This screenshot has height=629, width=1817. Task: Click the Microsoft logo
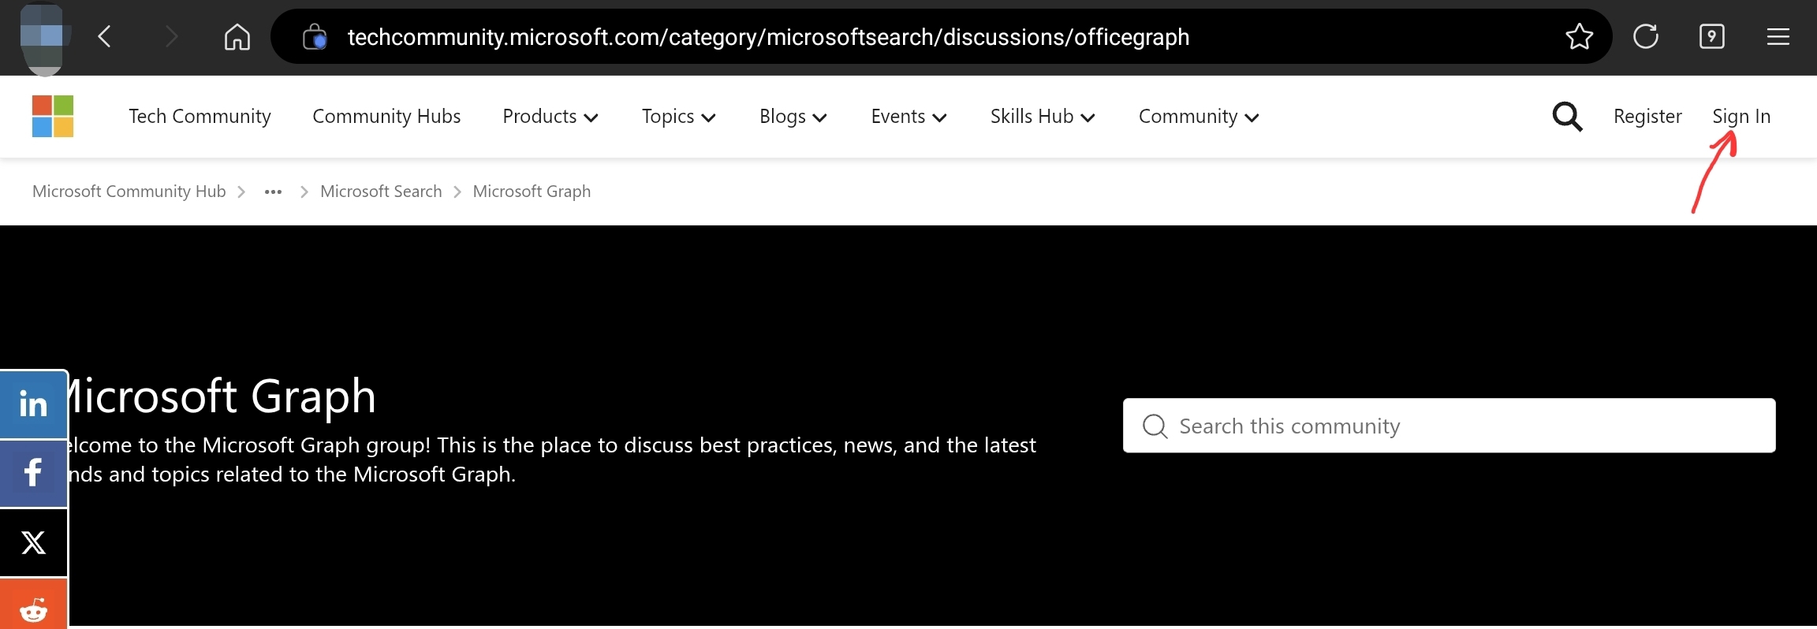click(53, 117)
